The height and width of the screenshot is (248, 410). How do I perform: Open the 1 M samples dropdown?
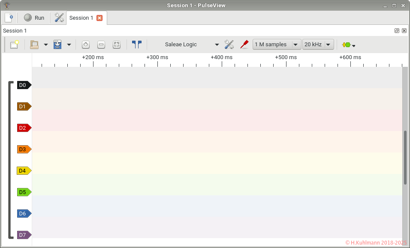click(277, 45)
